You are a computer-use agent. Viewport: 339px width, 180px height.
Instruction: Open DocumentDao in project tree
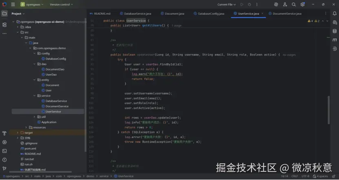(x=53, y=69)
